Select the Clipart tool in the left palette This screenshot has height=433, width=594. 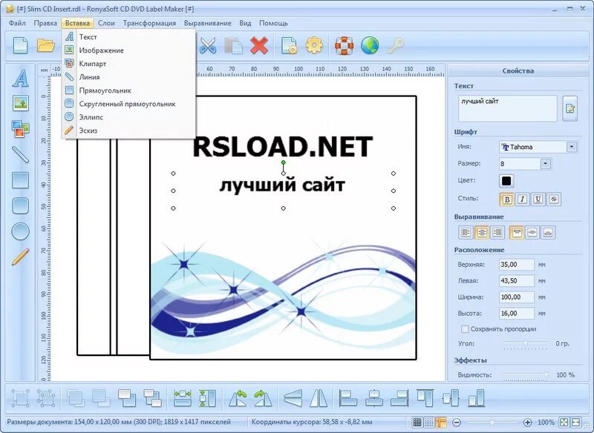point(21,128)
